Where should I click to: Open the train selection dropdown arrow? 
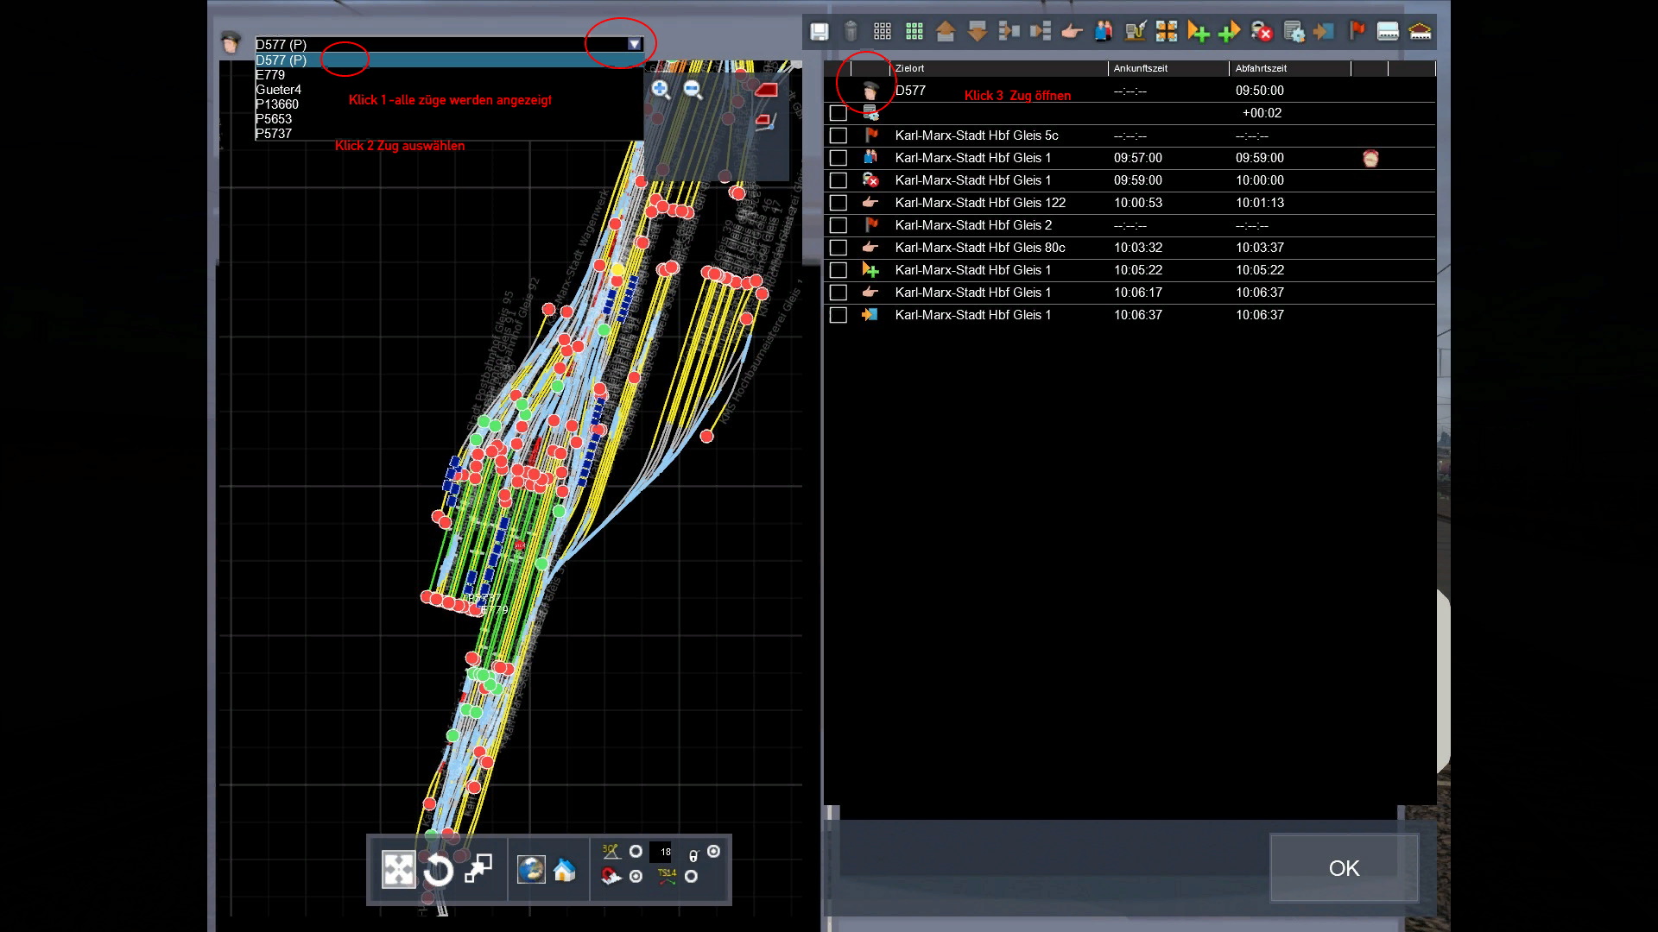tap(635, 44)
